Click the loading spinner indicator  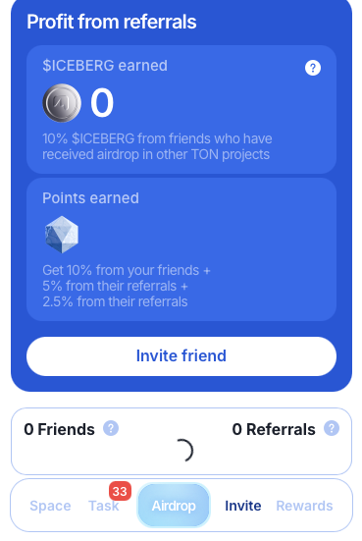[183, 451]
